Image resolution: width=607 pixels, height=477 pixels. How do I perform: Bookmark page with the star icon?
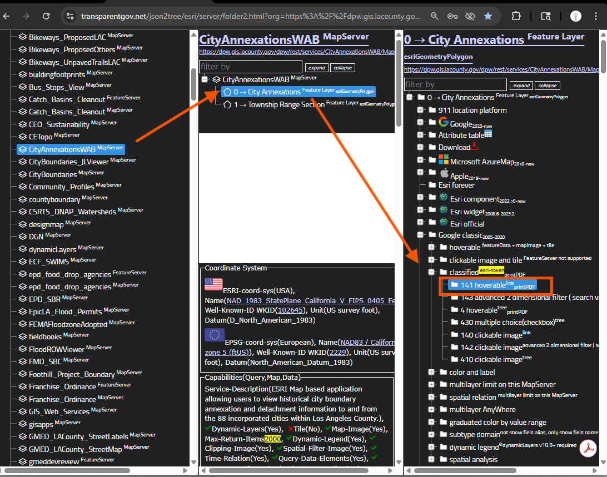(x=488, y=16)
